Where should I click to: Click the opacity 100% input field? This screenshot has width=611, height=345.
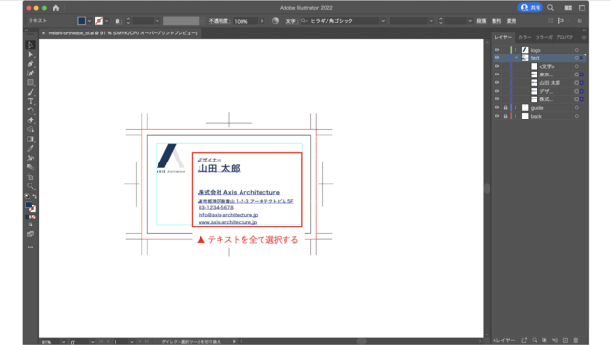pos(245,21)
